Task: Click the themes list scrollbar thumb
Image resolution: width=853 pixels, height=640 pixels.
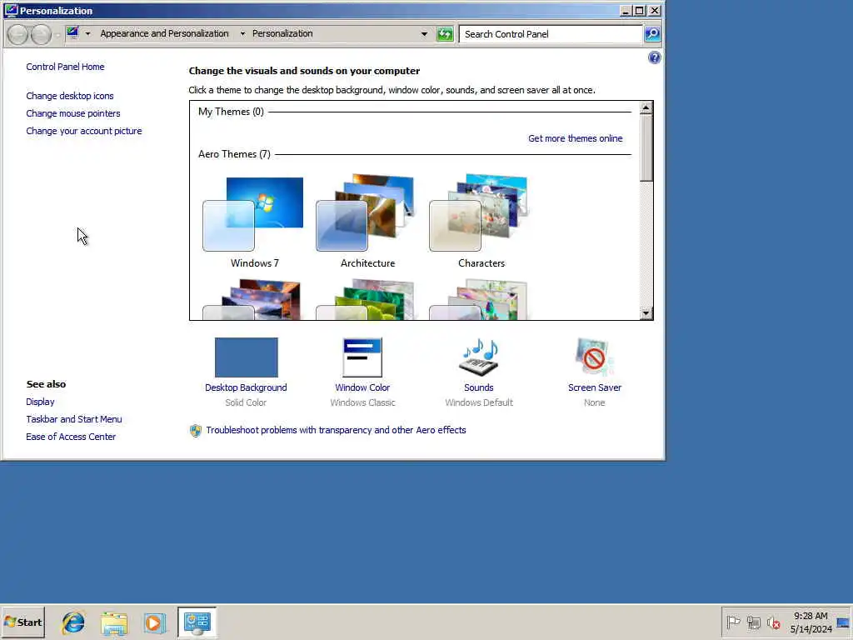Action: point(646,147)
